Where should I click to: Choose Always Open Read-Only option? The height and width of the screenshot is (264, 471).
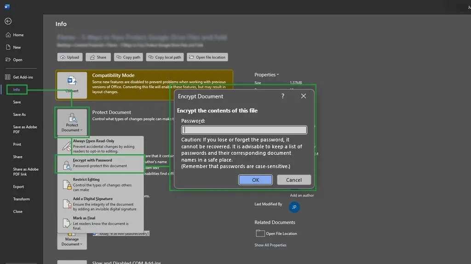[x=100, y=146]
